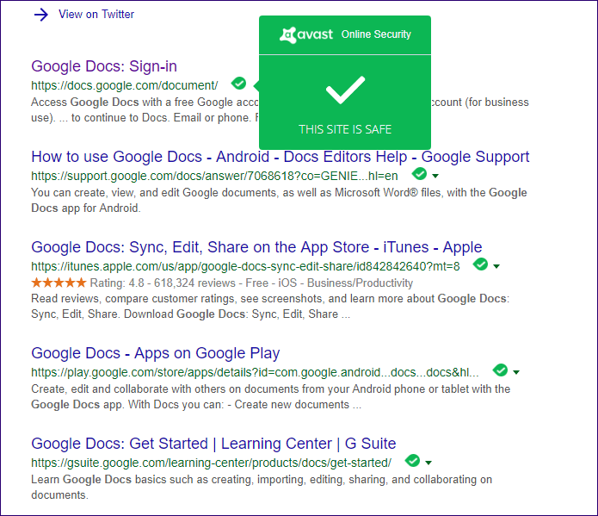The height and width of the screenshot is (516, 598).
Task: Click the View on Twitter arrow icon
Action: pyautogui.click(x=41, y=15)
